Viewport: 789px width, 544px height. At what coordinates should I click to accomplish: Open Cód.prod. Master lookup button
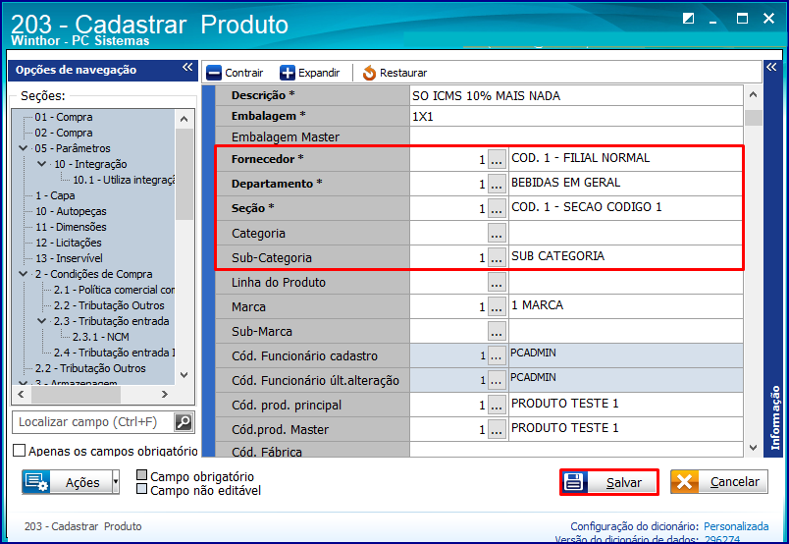[x=497, y=429]
